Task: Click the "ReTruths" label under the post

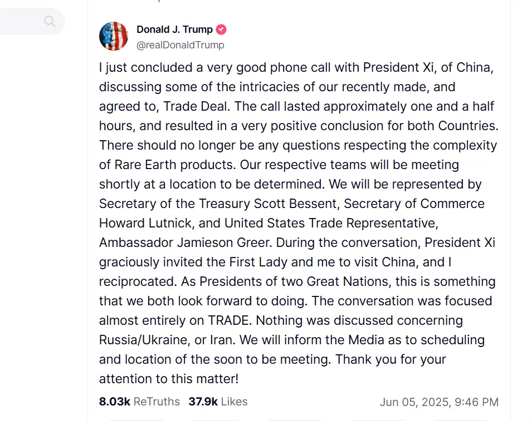Action: click(157, 402)
